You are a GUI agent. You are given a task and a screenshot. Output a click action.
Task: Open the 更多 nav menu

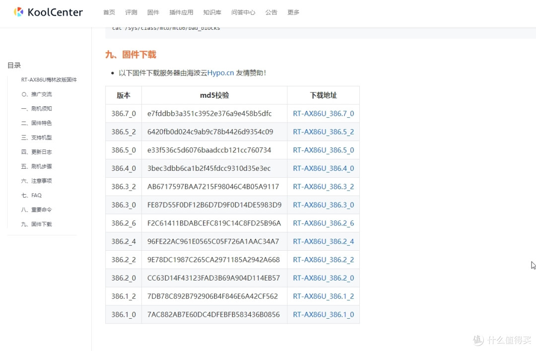coord(293,12)
